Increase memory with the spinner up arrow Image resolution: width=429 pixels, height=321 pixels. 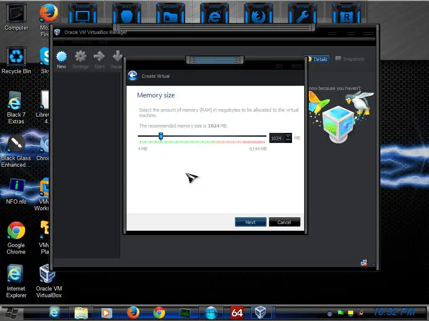[288, 136]
